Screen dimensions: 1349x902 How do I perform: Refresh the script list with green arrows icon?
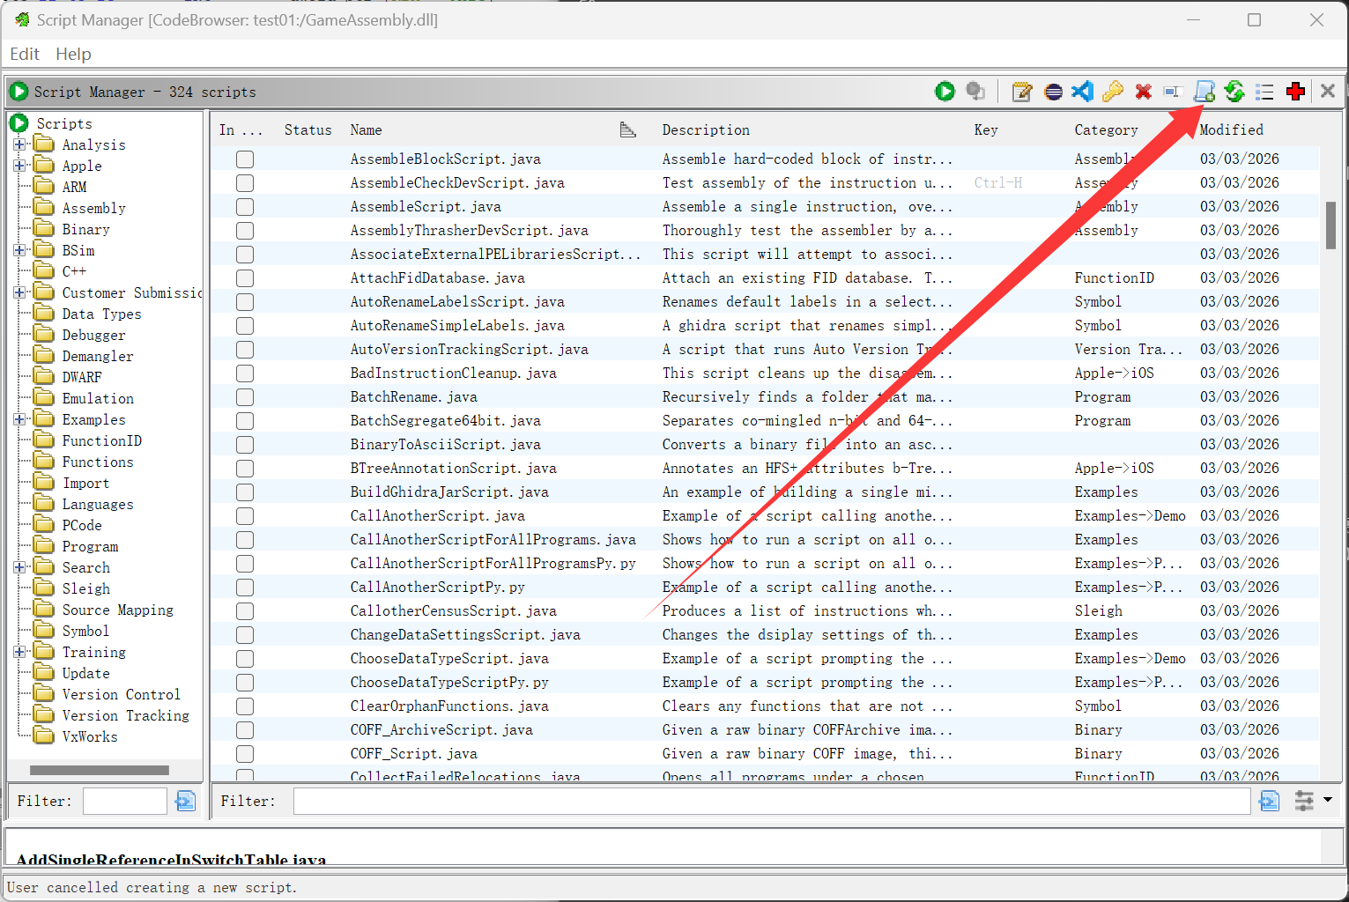[1234, 92]
